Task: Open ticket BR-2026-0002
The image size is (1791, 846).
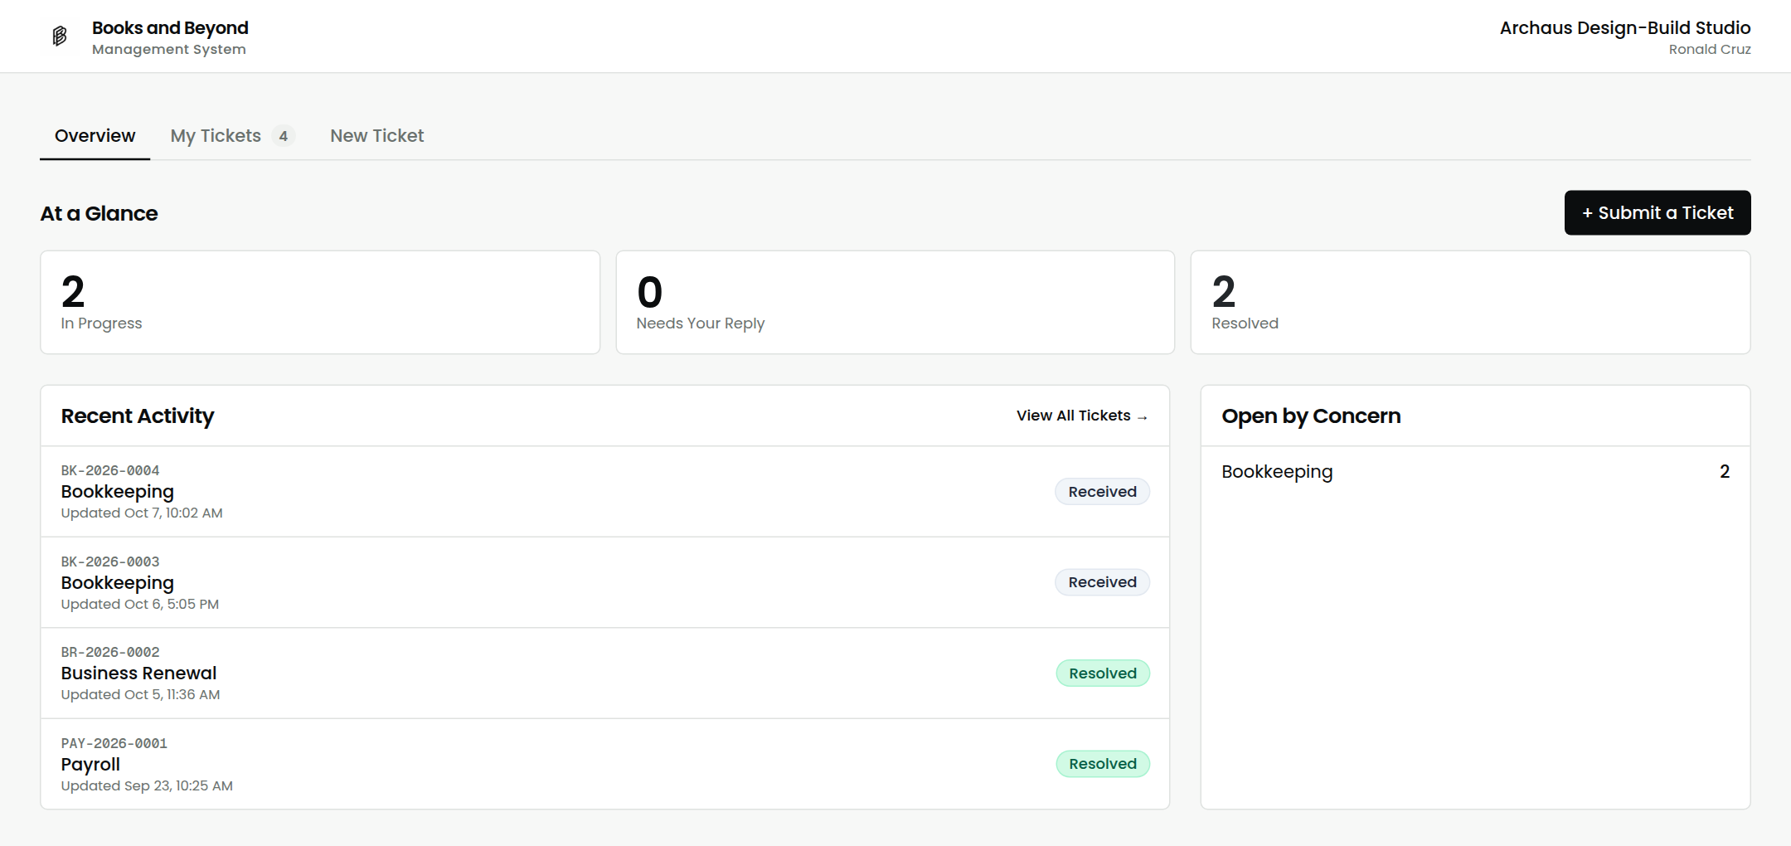Action: (x=605, y=673)
